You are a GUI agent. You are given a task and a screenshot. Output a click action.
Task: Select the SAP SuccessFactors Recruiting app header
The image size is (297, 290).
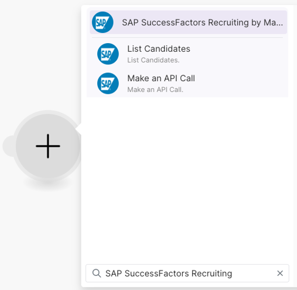point(188,22)
